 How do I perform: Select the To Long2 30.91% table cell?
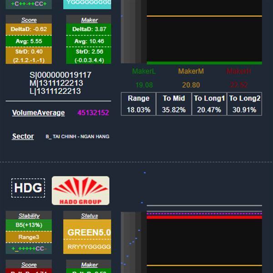point(244,104)
